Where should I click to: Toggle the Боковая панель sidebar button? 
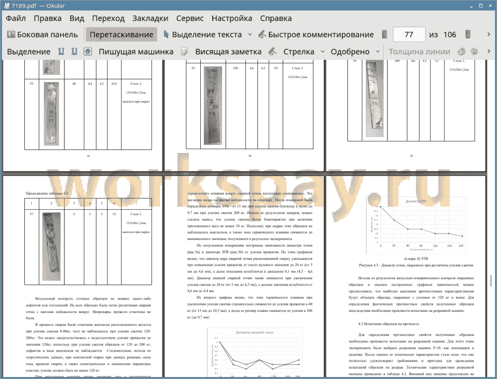click(42, 35)
